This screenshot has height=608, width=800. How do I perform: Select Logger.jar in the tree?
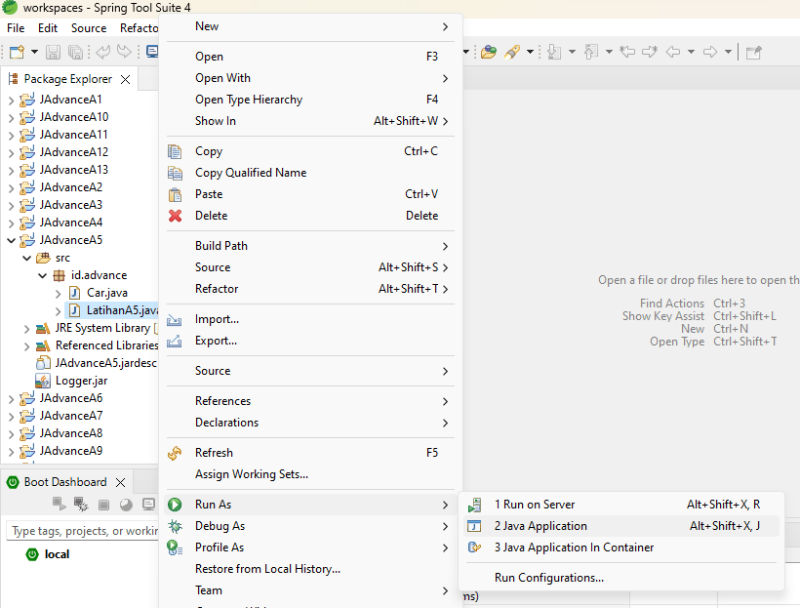(71, 381)
